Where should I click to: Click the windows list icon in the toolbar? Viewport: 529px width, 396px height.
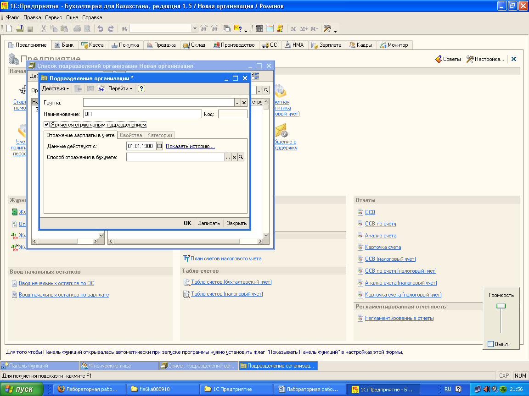[x=227, y=28]
